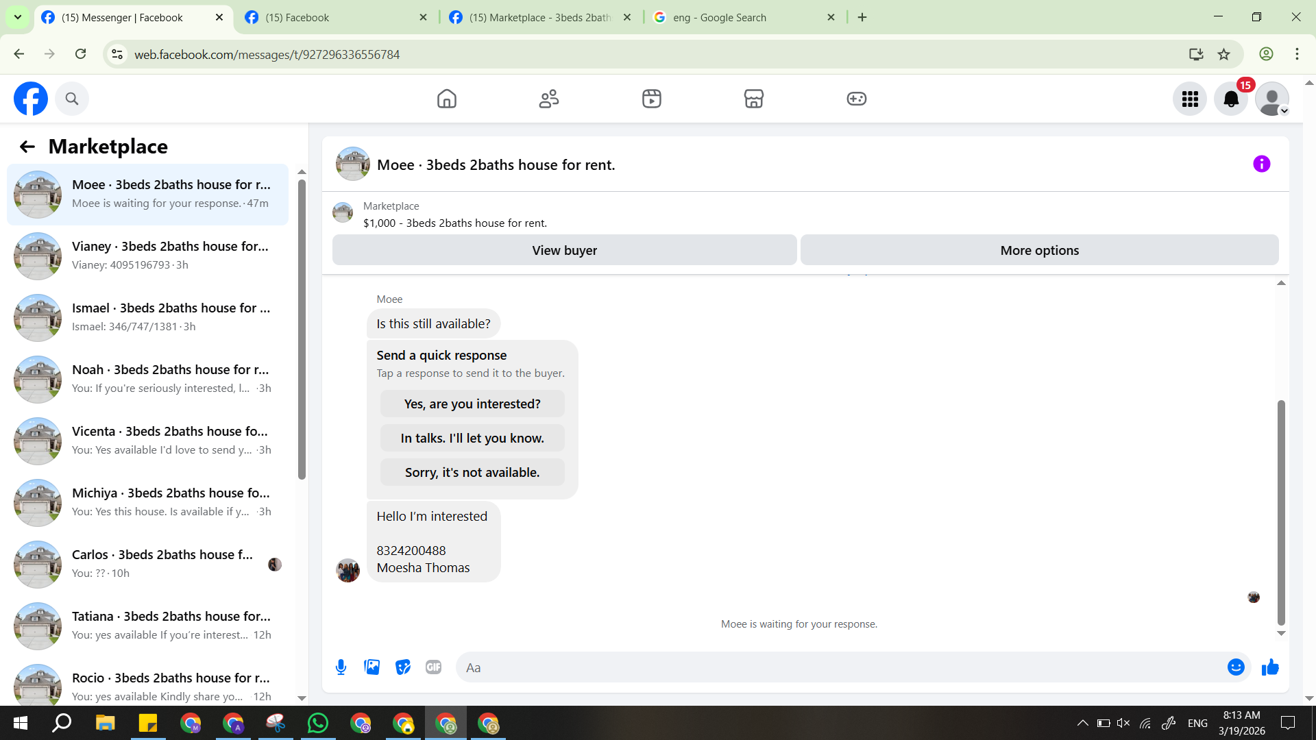Image resolution: width=1316 pixels, height=740 pixels.
Task: Open Vianey's conversation in the list
Action: point(147,256)
